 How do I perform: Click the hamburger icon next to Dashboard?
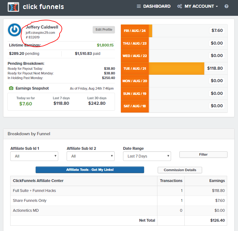139,6
